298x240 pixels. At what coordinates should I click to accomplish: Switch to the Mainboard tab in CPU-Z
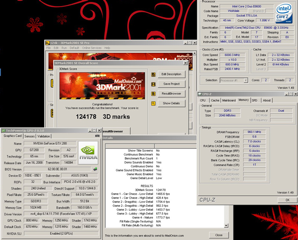[229, 100]
